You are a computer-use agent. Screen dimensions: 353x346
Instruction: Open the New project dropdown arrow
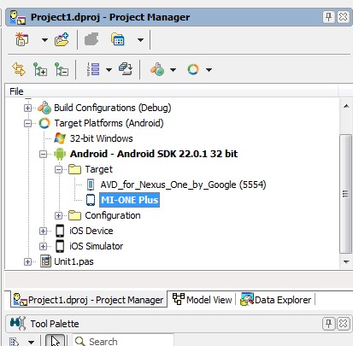[x=44, y=40]
